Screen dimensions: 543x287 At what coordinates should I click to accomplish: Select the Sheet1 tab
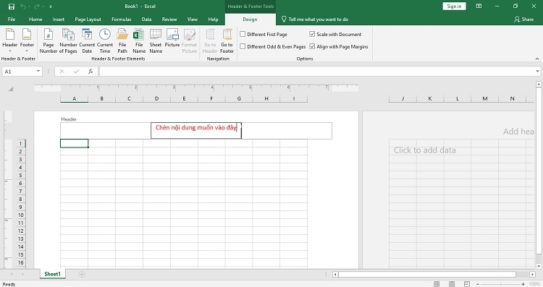52,274
